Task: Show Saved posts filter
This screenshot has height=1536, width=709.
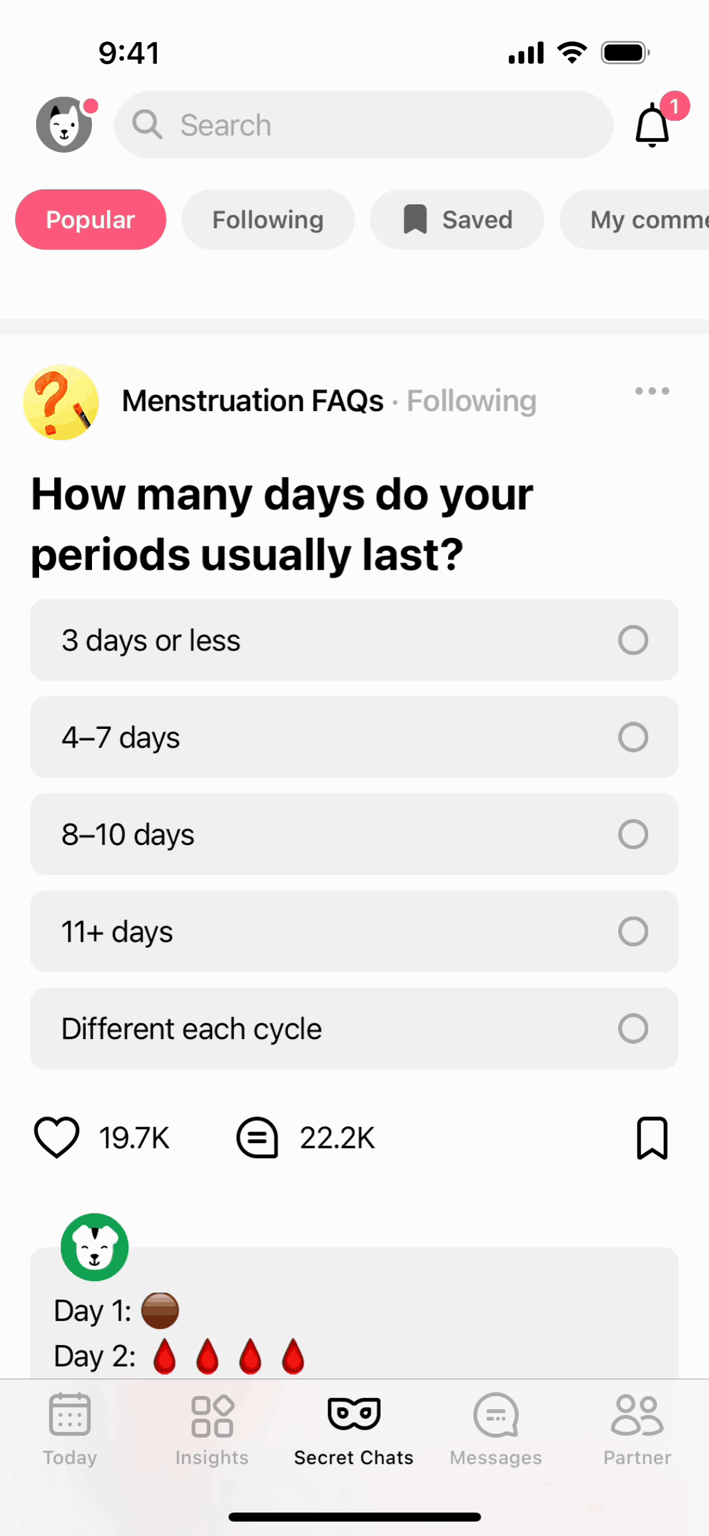Action: pyautogui.click(x=457, y=219)
